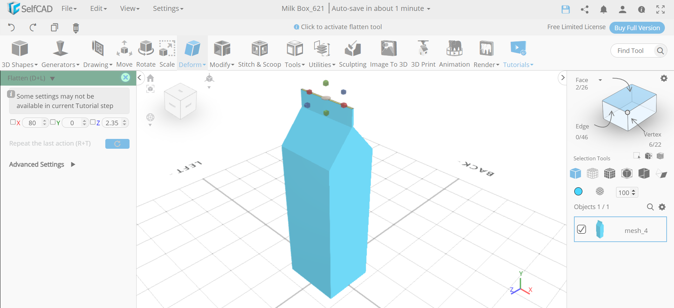Collapse the right panel arrow
This screenshot has height=308, width=674.
click(562, 78)
